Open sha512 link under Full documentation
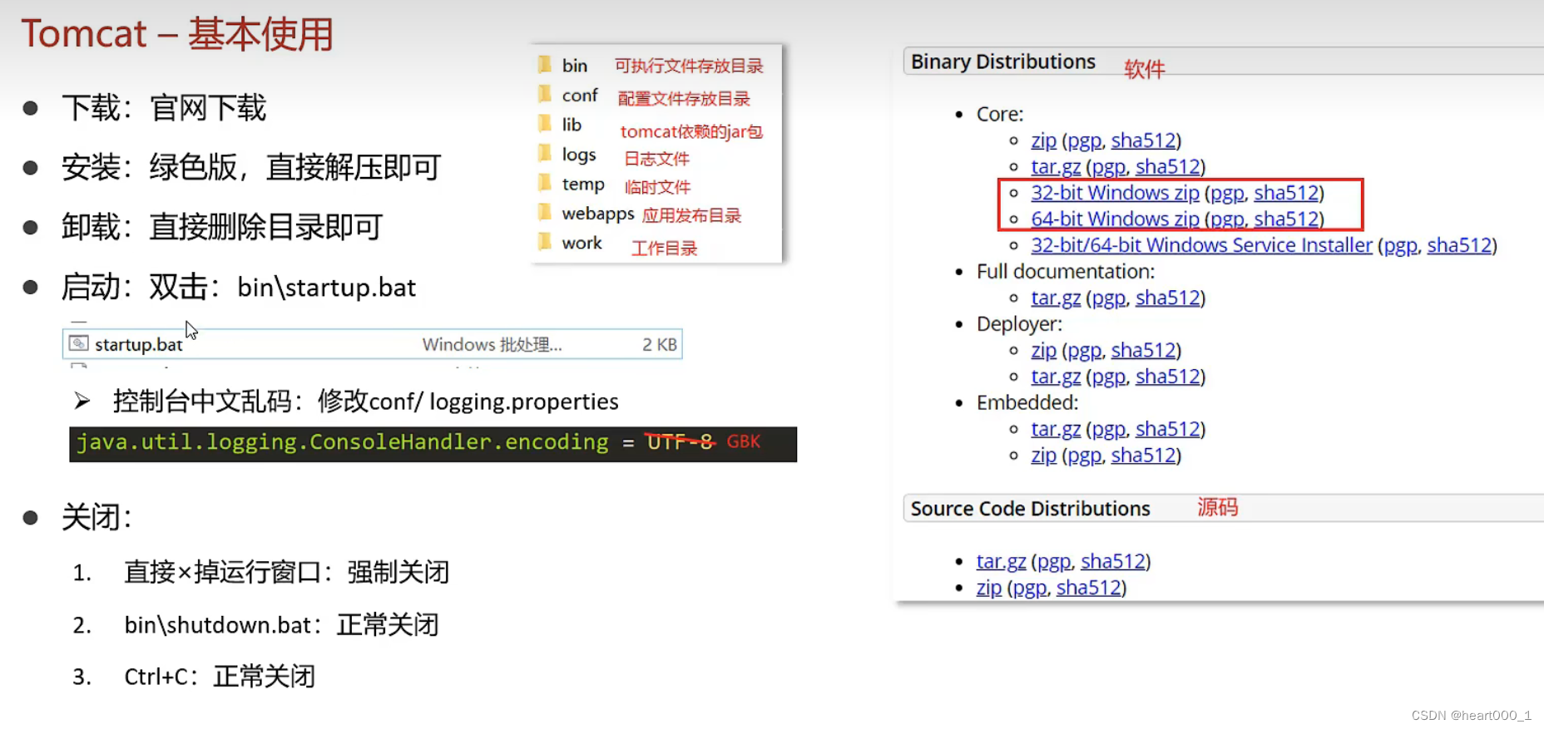 [1168, 298]
